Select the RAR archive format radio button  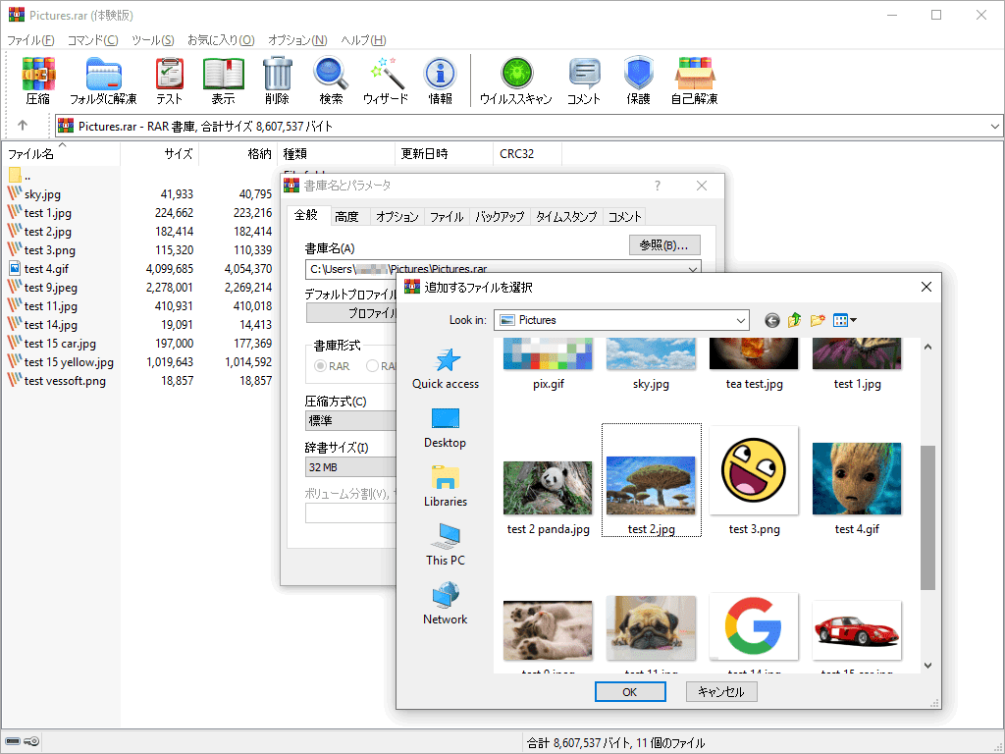[x=321, y=366]
